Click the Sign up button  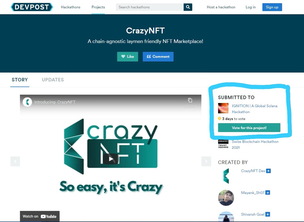pos(272,7)
